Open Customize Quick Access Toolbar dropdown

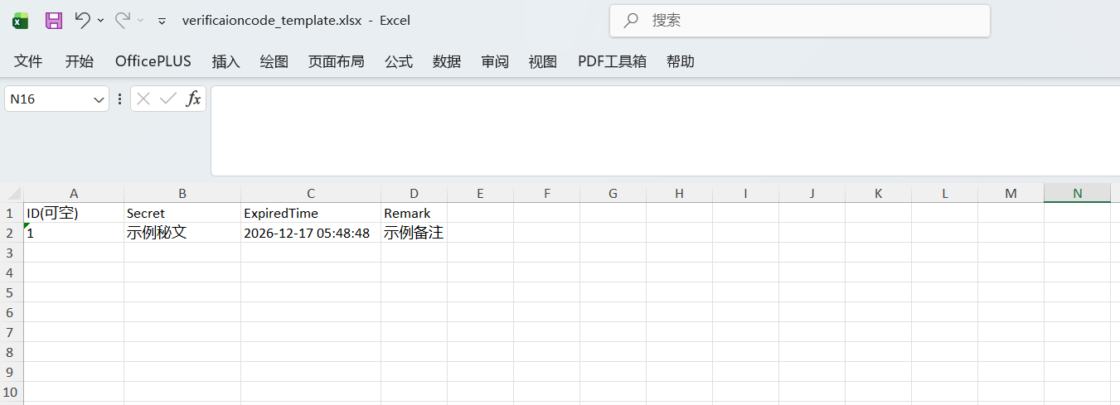click(162, 21)
